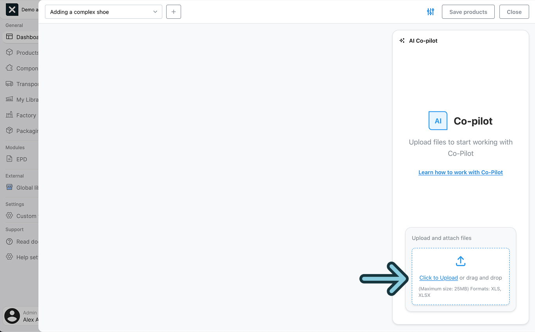This screenshot has height=332, width=535.
Task: Click the Save products button
Action: click(468, 12)
